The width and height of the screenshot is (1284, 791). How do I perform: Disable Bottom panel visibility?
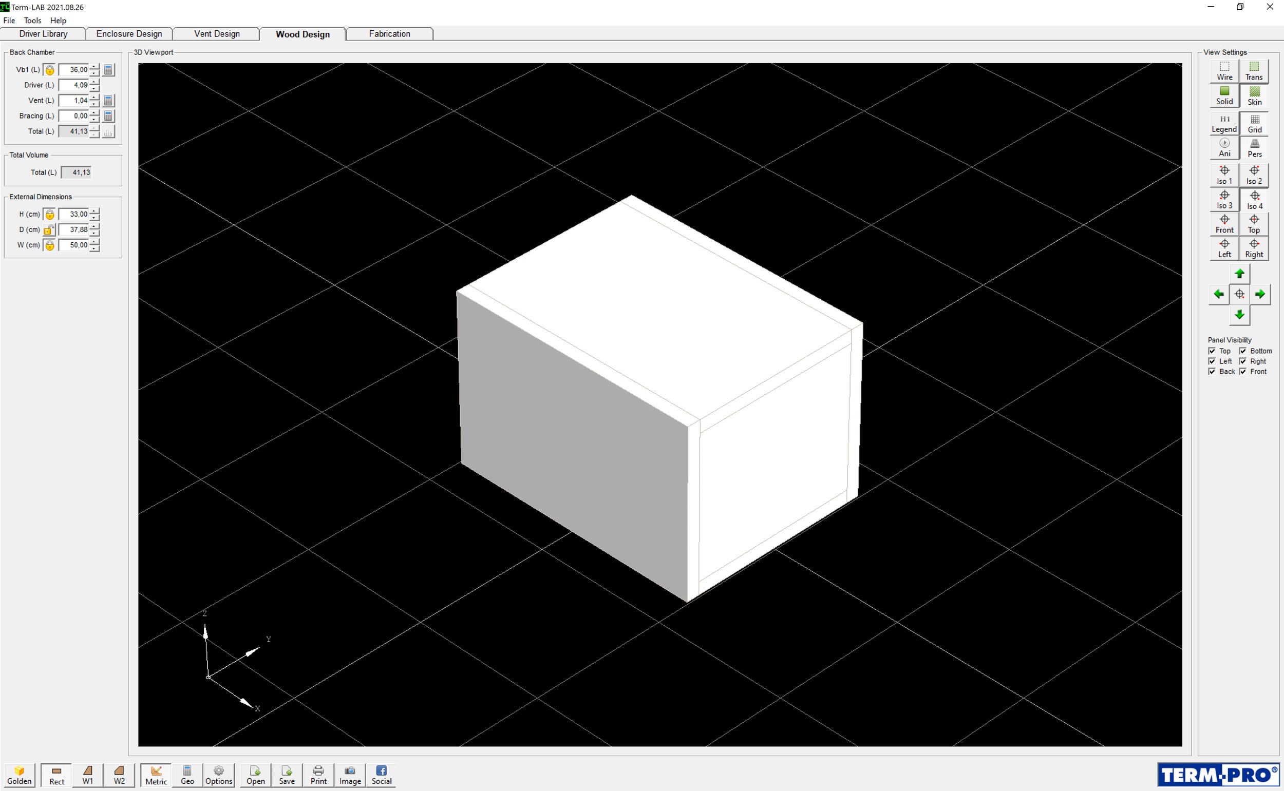(x=1243, y=351)
